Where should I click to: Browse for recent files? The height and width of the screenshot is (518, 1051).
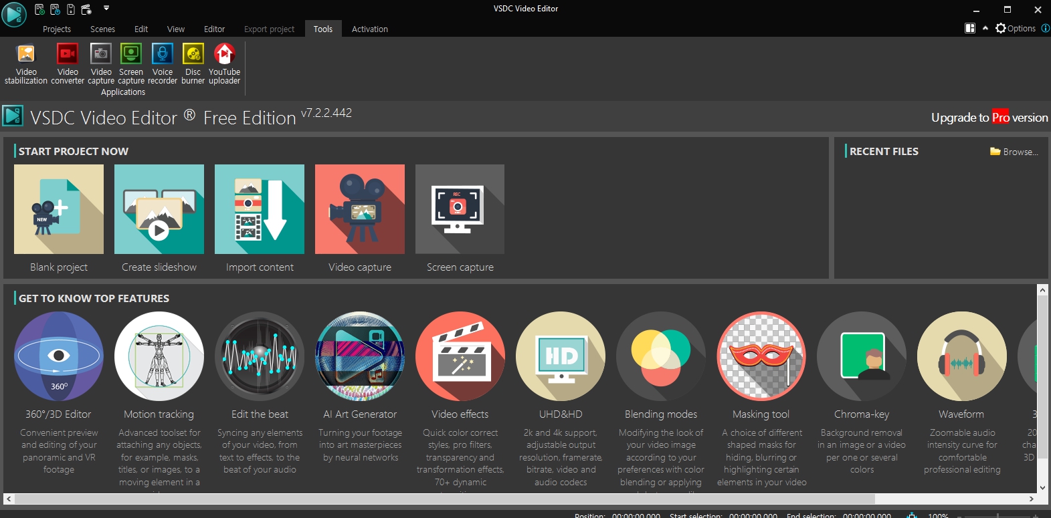coord(1014,152)
